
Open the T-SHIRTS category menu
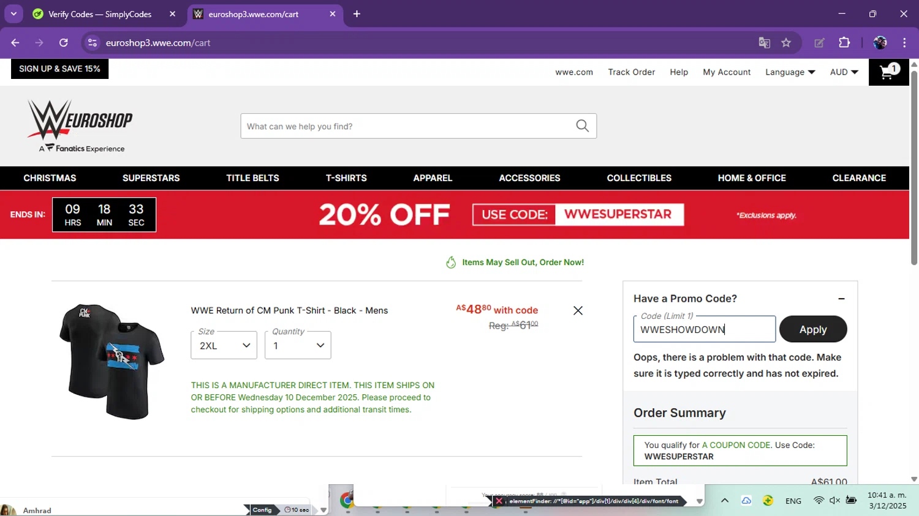pos(346,178)
